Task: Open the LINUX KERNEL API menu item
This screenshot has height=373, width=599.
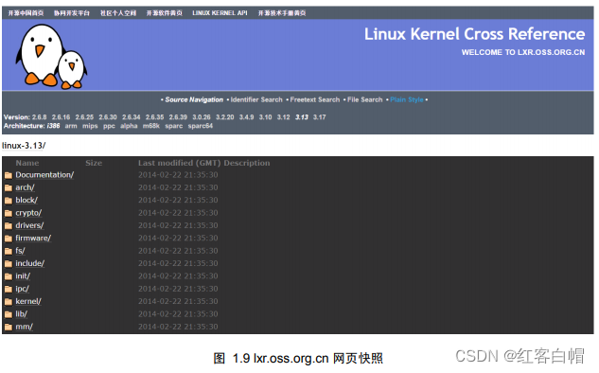Action: click(220, 13)
